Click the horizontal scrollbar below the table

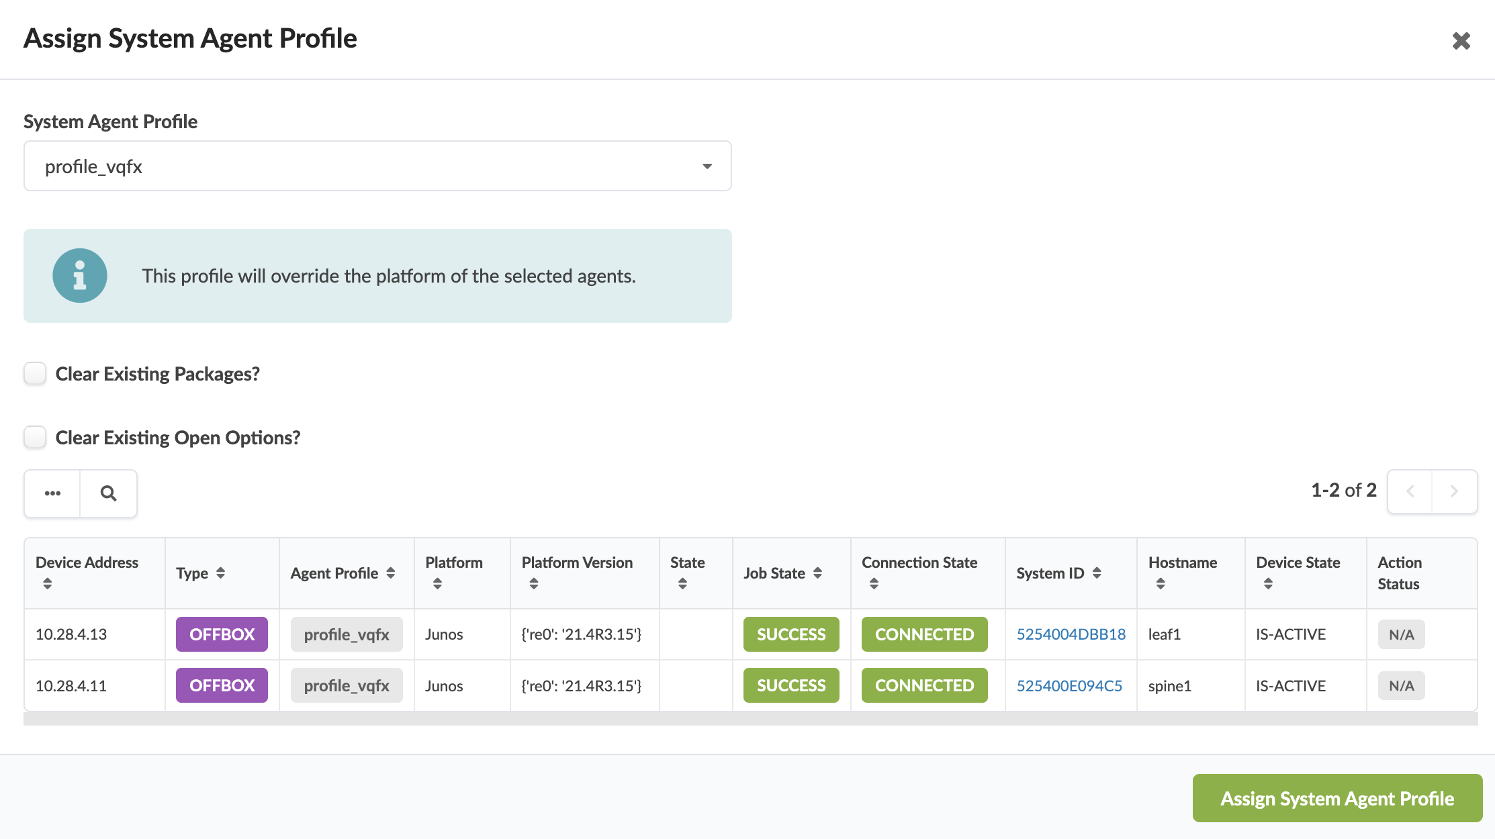click(750, 719)
